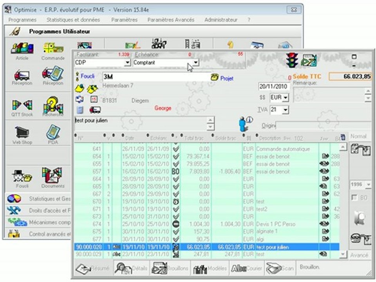Open the Article program icon

[22, 49]
